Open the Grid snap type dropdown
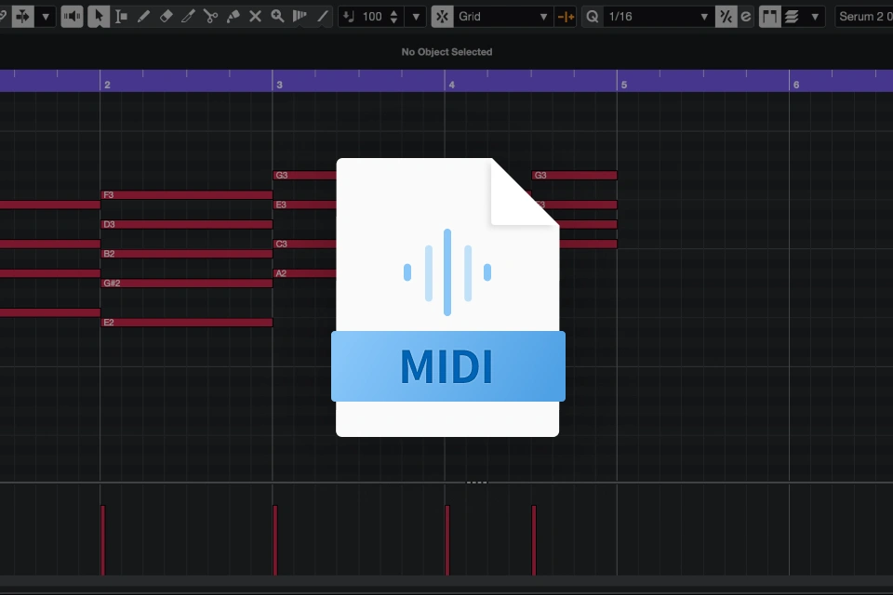Screen dimensions: 893x595 503,17
